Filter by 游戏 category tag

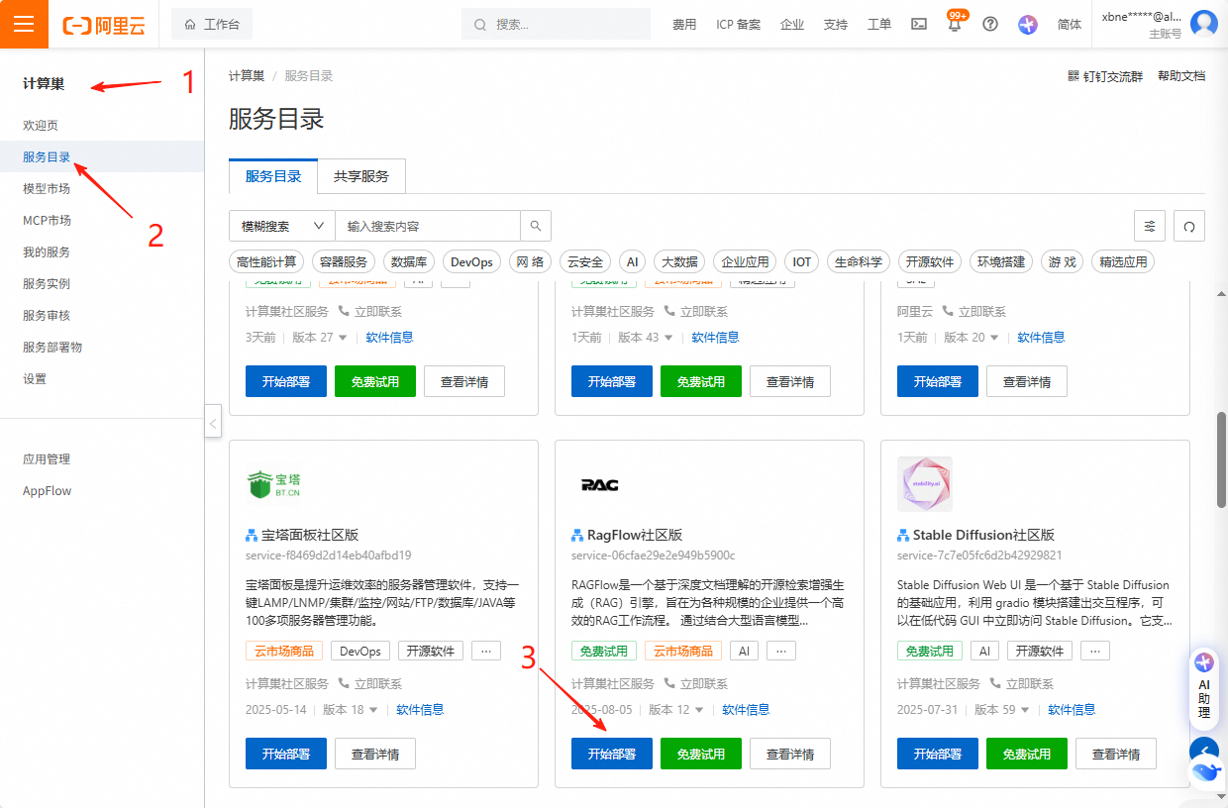pyautogui.click(x=1062, y=262)
